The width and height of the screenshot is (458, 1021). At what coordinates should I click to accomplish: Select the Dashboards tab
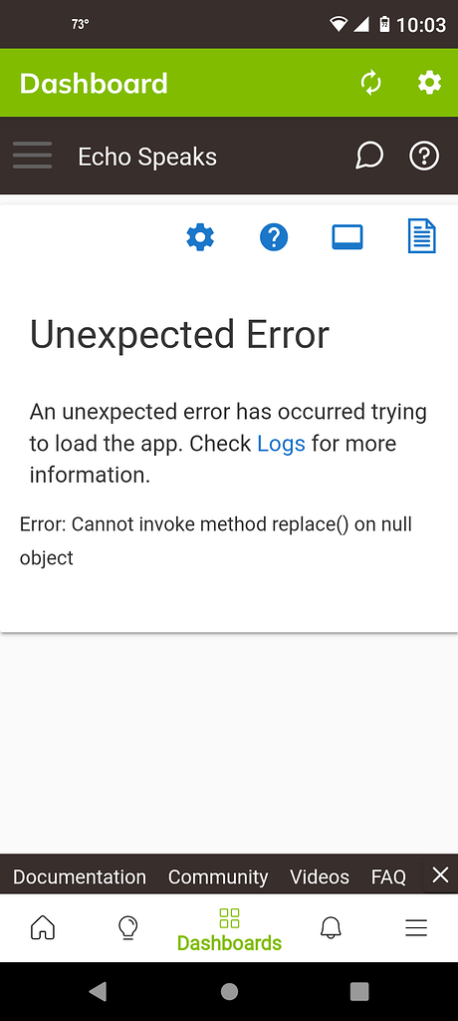point(229,930)
